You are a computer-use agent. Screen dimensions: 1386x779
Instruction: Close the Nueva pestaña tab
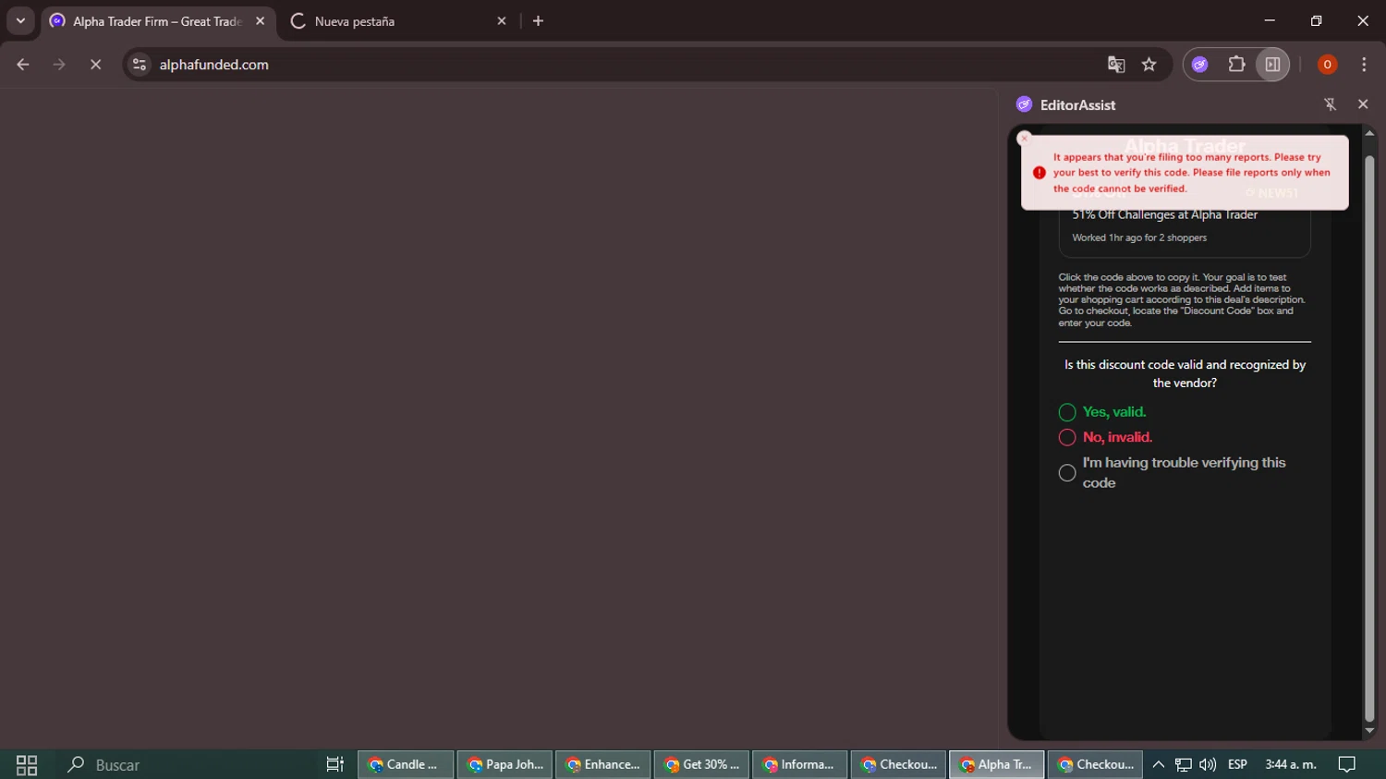pos(502,21)
